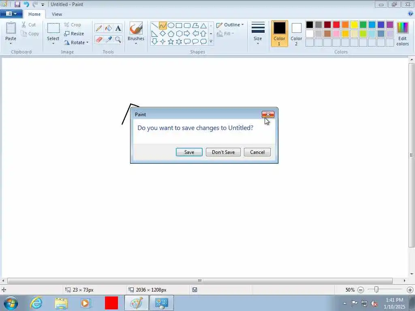Pick the Down arrow shape
Viewport: 415px width, 311px height.
pyautogui.click(x=155, y=42)
